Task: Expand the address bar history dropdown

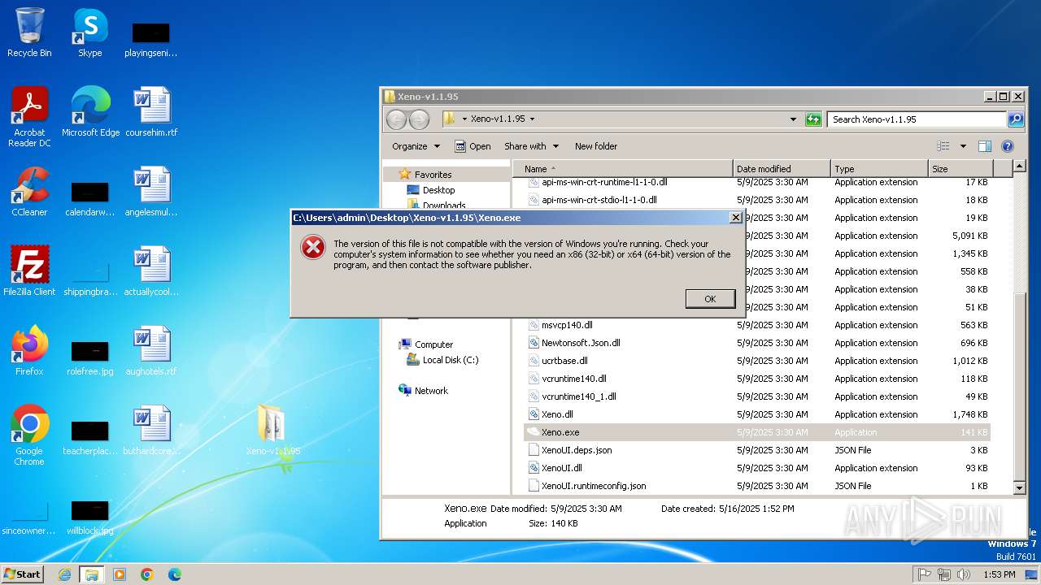Action: [x=794, y=119]
